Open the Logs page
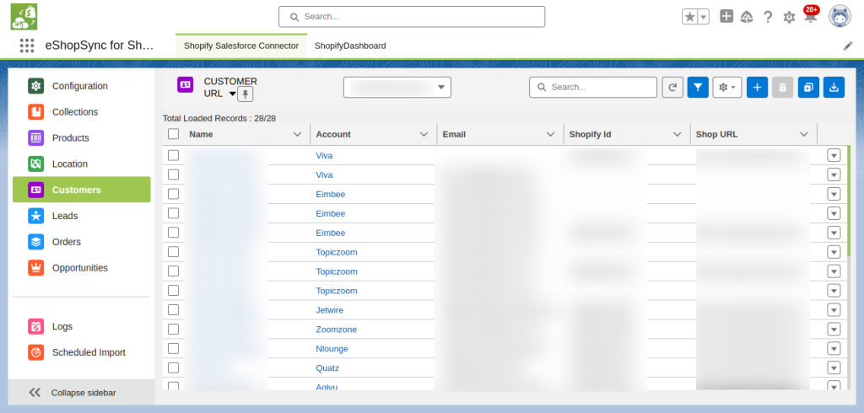Screen dimensions: 864x413 point(82,326)
